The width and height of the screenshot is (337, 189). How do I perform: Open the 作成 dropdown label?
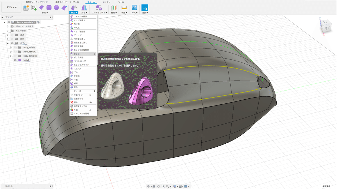pos(45,13)
